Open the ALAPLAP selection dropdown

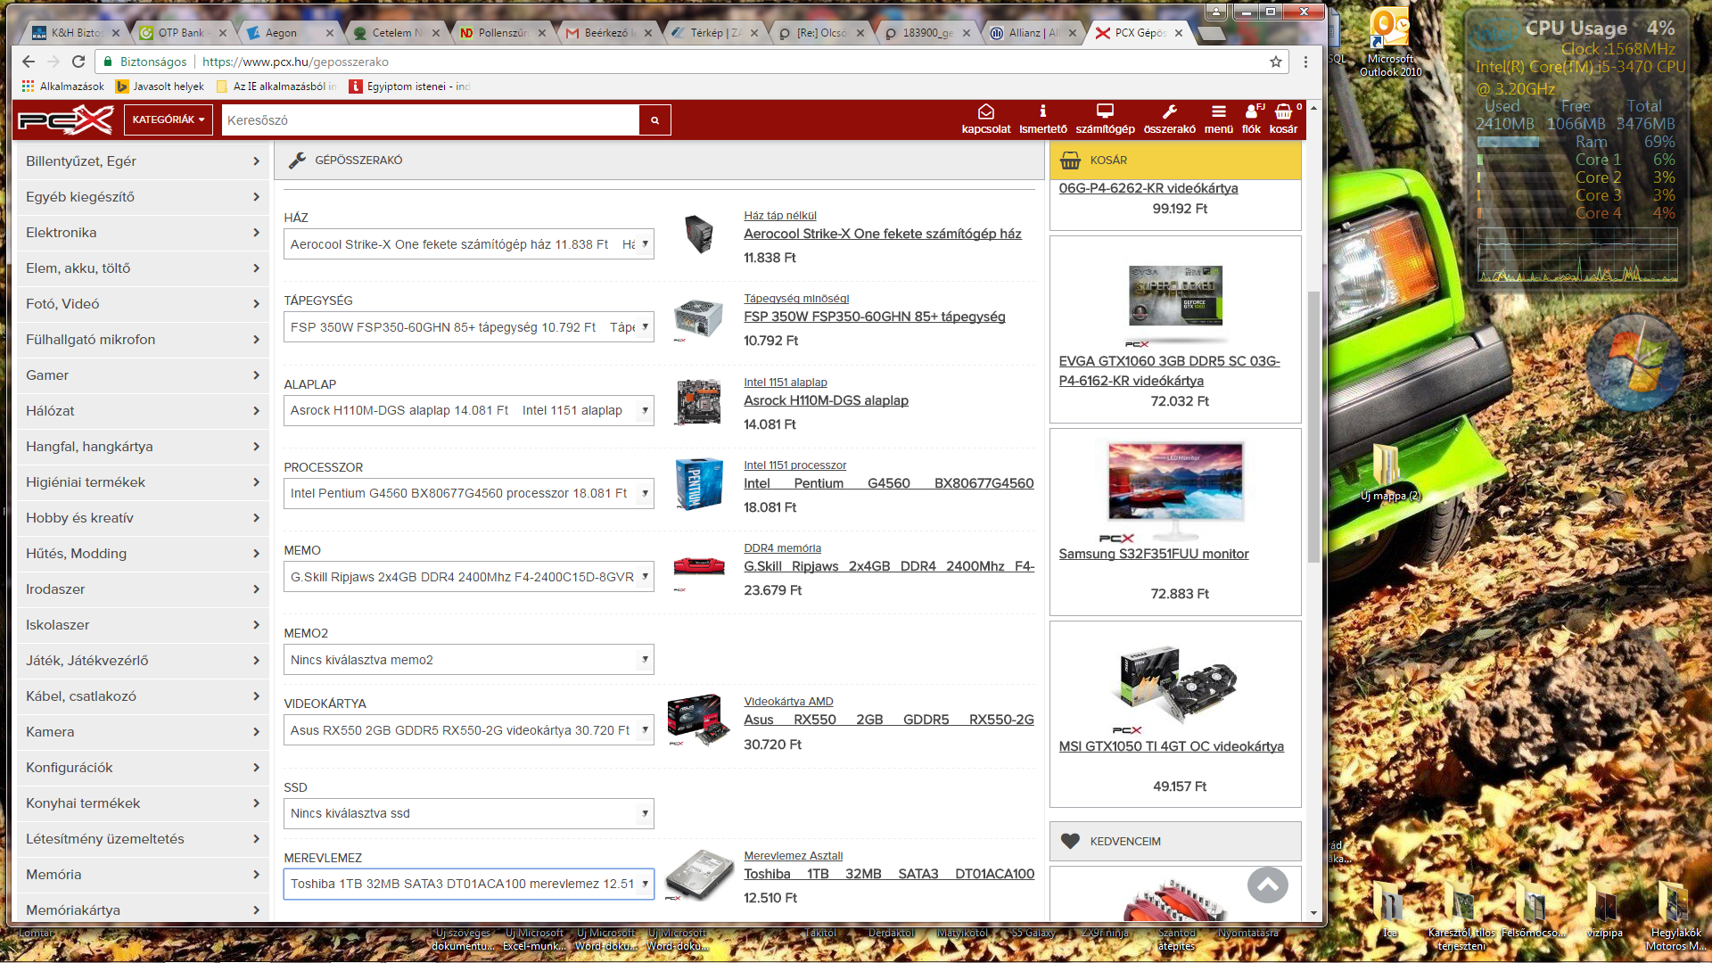pos(469,410)
